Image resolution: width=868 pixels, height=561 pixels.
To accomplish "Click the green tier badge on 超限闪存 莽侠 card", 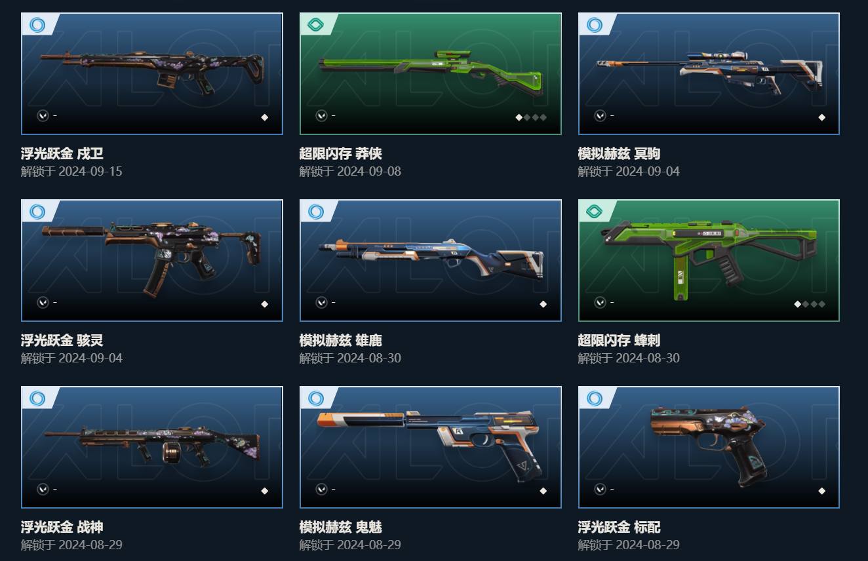I will coord(316,25).
